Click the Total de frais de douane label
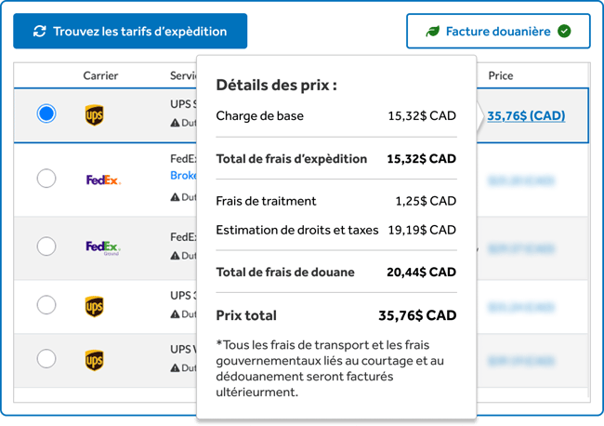The width and height of the screenshot is (604, 426). pyautogui.click(x=285, y=273)
